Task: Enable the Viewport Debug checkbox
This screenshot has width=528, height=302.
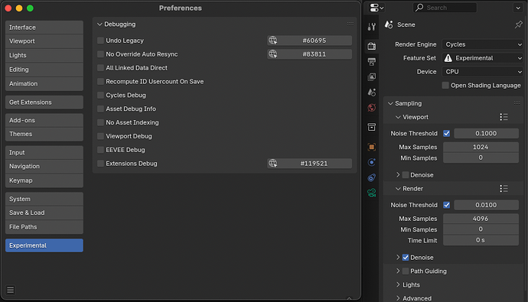Action: click(x=100, y=136)
